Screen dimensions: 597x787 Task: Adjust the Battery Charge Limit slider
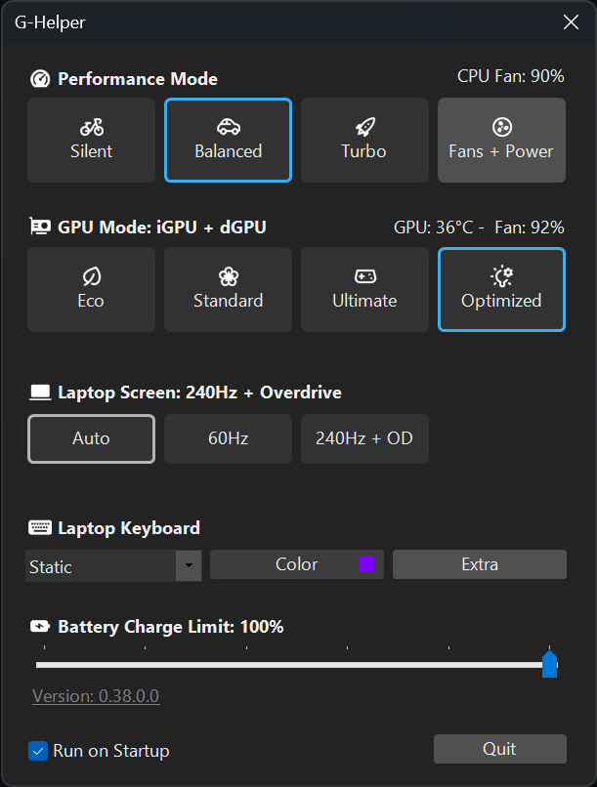coord(549,662)
